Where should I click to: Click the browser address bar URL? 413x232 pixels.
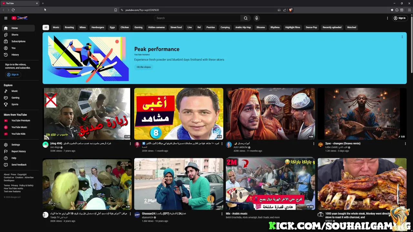[142, 10]
